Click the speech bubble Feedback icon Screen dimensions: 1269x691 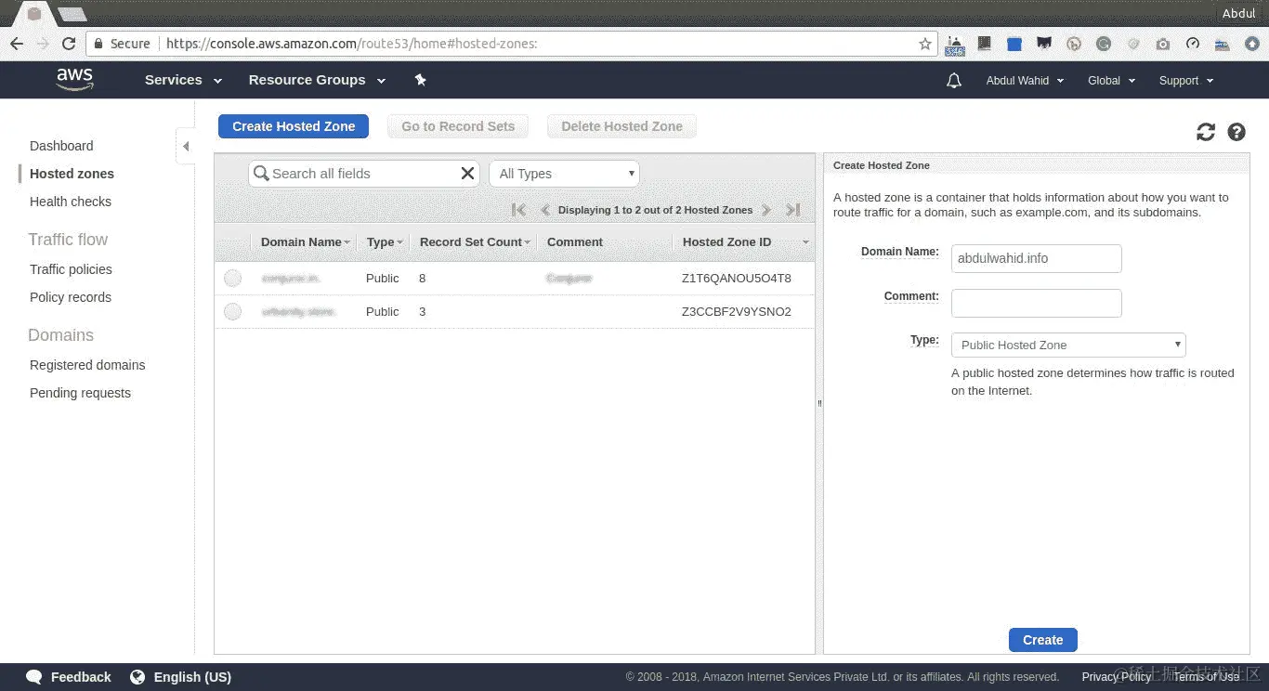34,677
